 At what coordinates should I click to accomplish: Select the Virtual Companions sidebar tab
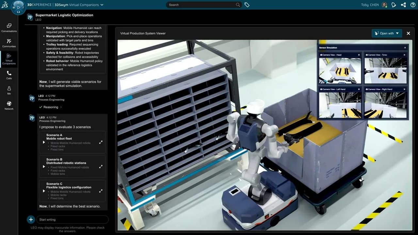click(9, 59)
